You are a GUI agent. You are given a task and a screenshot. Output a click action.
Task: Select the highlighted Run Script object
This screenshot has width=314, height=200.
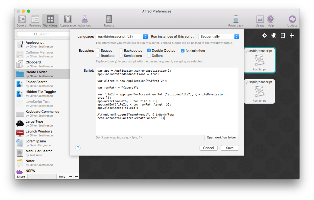pos(259,60)
